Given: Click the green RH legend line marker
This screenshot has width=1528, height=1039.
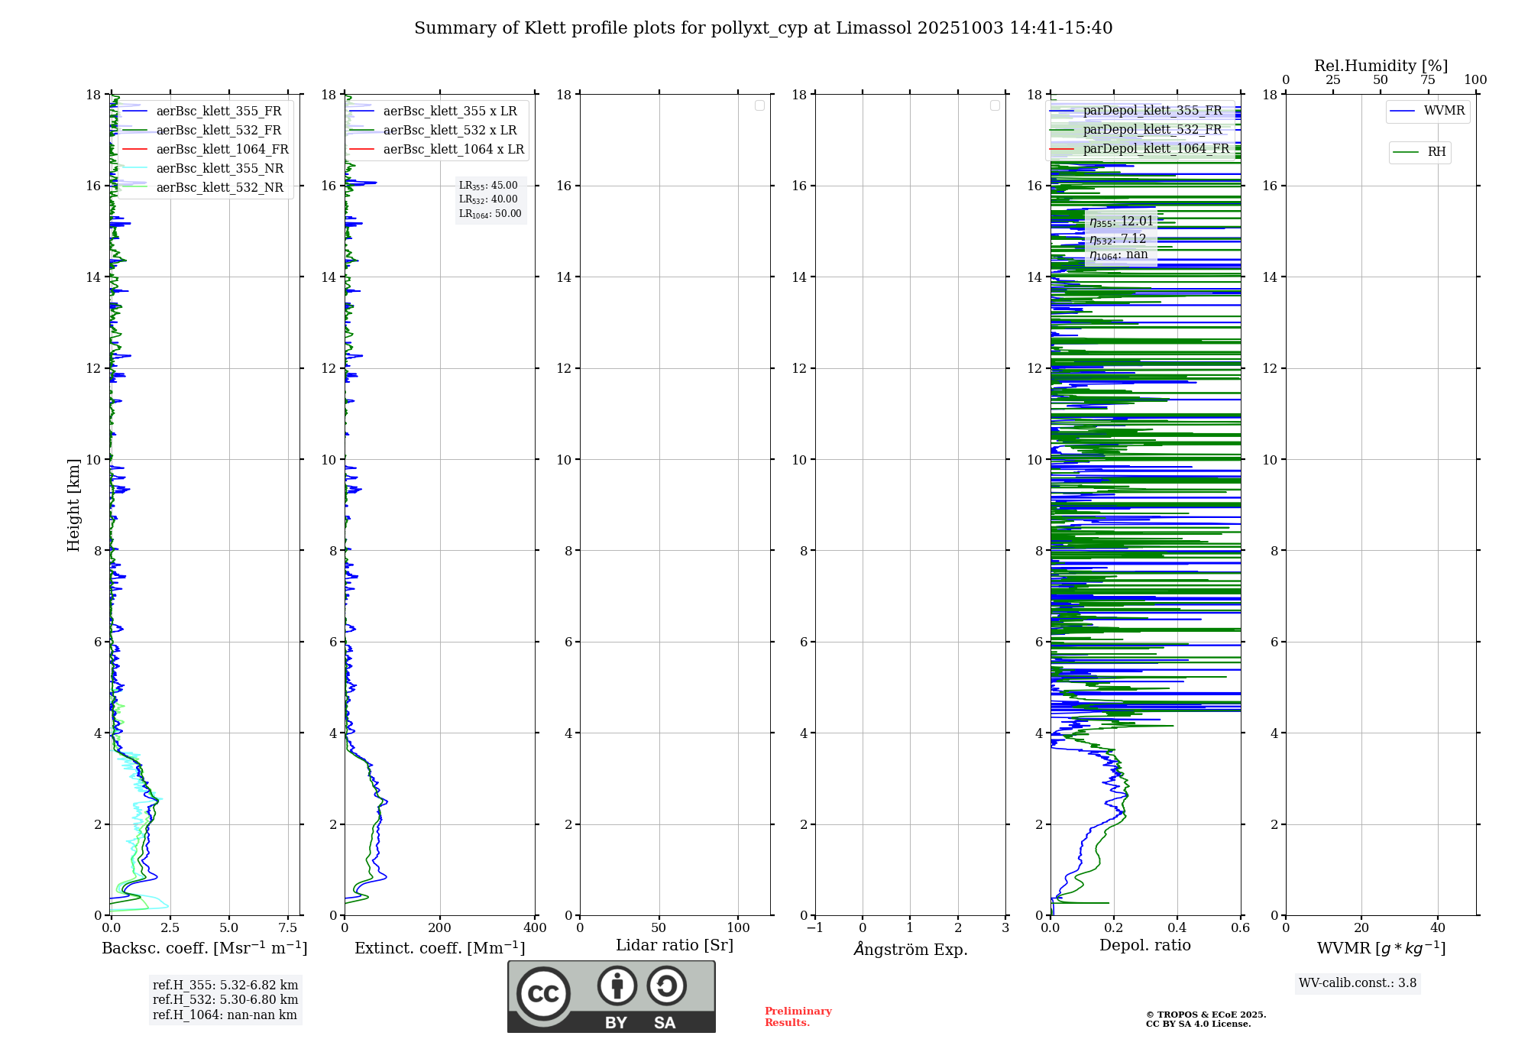Looking at the screenshot, I should 1405,152.
